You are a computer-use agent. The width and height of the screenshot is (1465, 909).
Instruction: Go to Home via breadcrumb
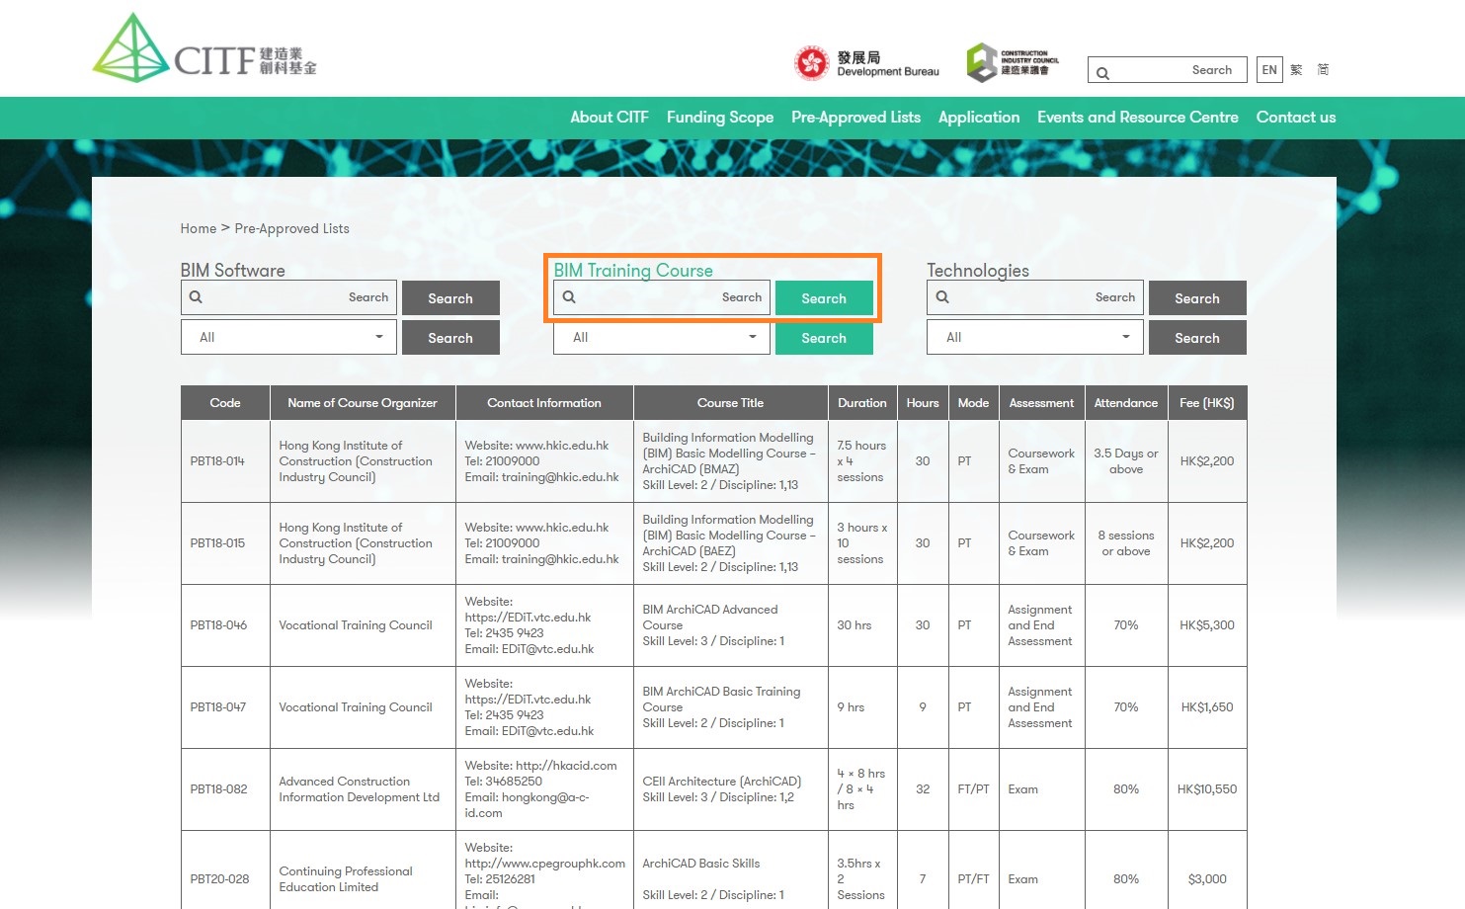[198, 228]
